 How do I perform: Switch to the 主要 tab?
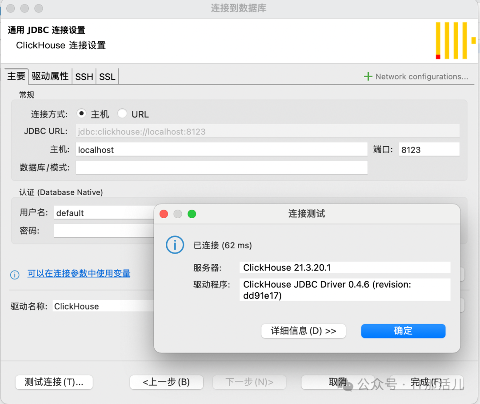coord(16,76)
